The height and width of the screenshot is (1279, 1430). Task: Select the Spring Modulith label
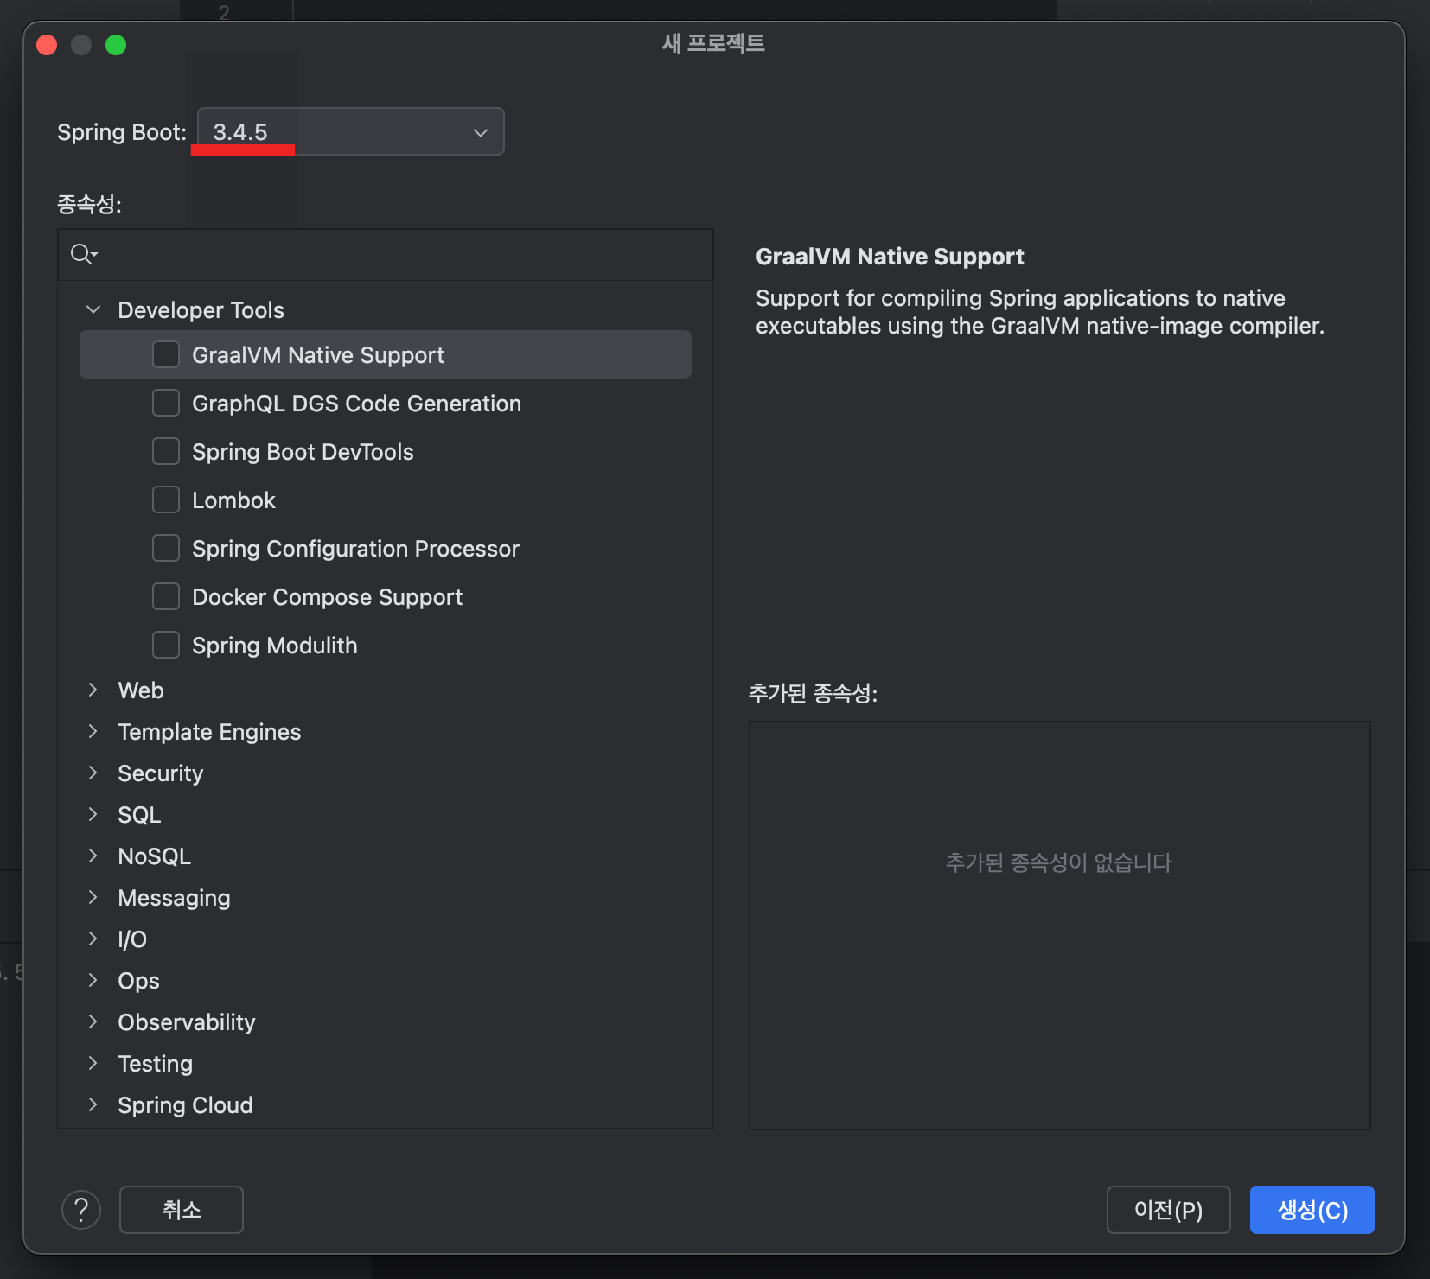pos(275,646)
